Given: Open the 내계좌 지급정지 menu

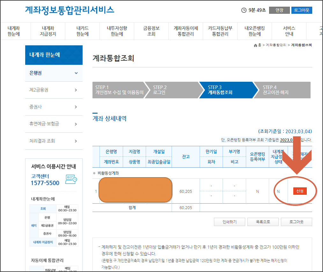Looking at the screenshot, I should [x=48, y=31].
